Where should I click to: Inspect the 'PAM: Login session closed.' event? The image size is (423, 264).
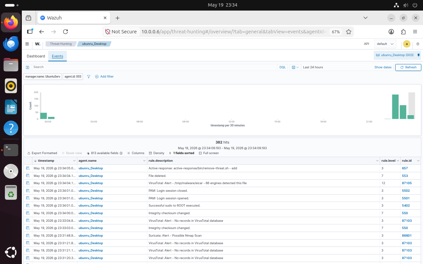click(28, 191)
